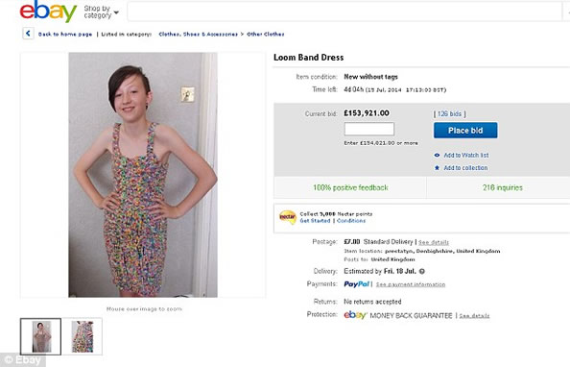Click the star icon beside Add to collection
Screen dimensions: 570x367
point(437,168)
